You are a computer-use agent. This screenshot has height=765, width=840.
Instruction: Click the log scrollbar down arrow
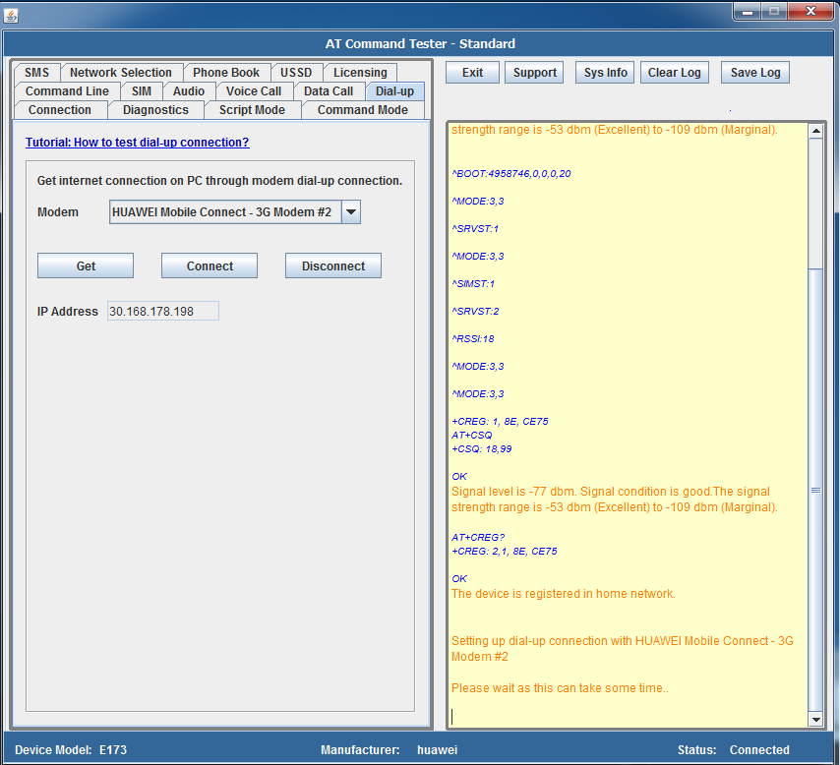point(815,720)
